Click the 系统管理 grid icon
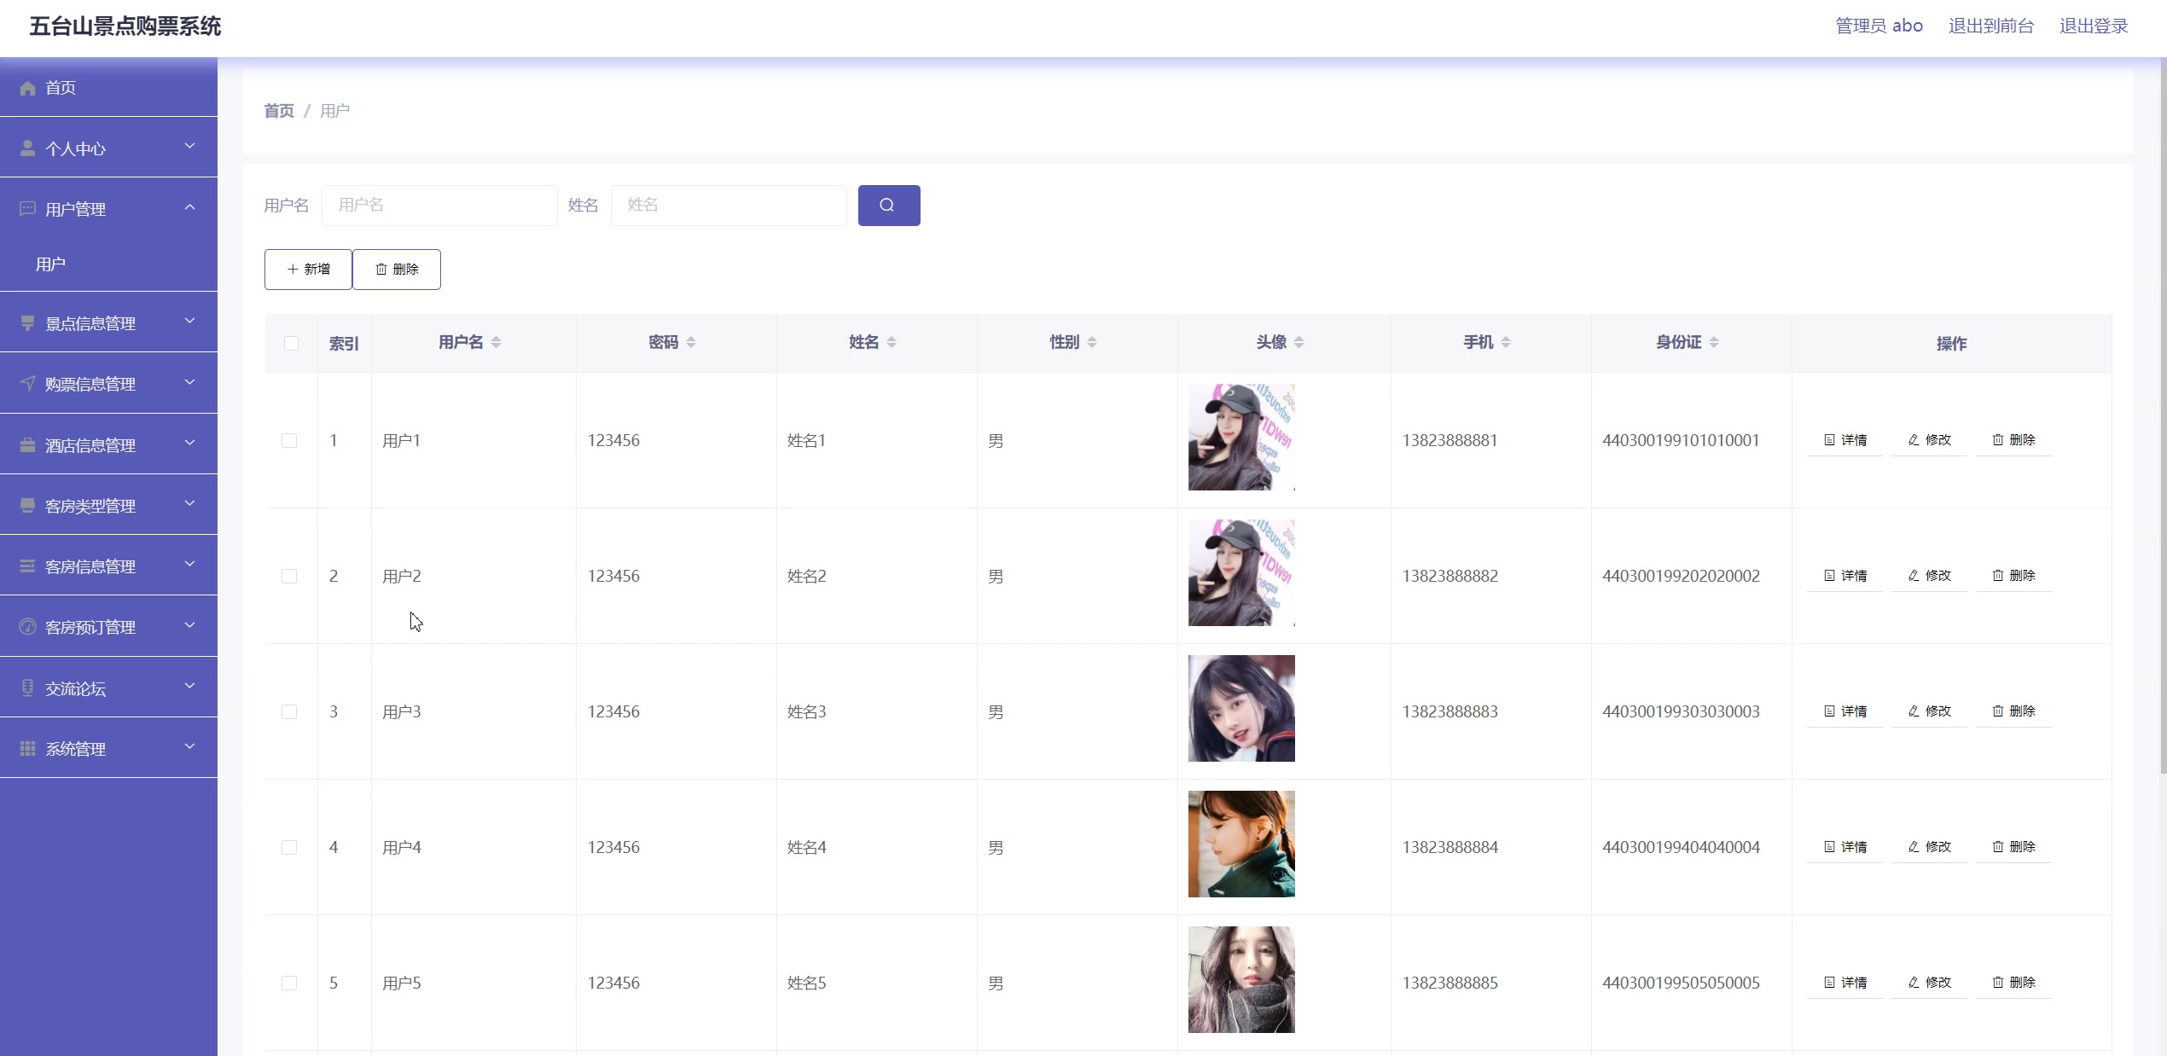 coord(27,749)
